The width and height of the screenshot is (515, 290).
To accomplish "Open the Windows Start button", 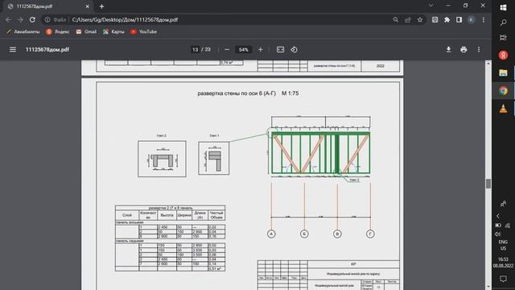I will click(503, 7).
